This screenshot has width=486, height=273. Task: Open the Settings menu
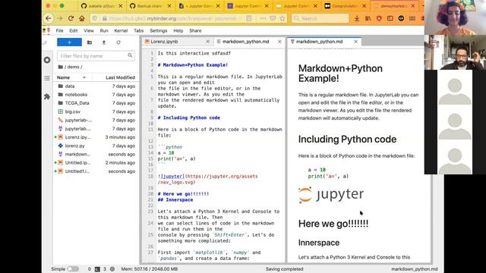pos(159,30)
